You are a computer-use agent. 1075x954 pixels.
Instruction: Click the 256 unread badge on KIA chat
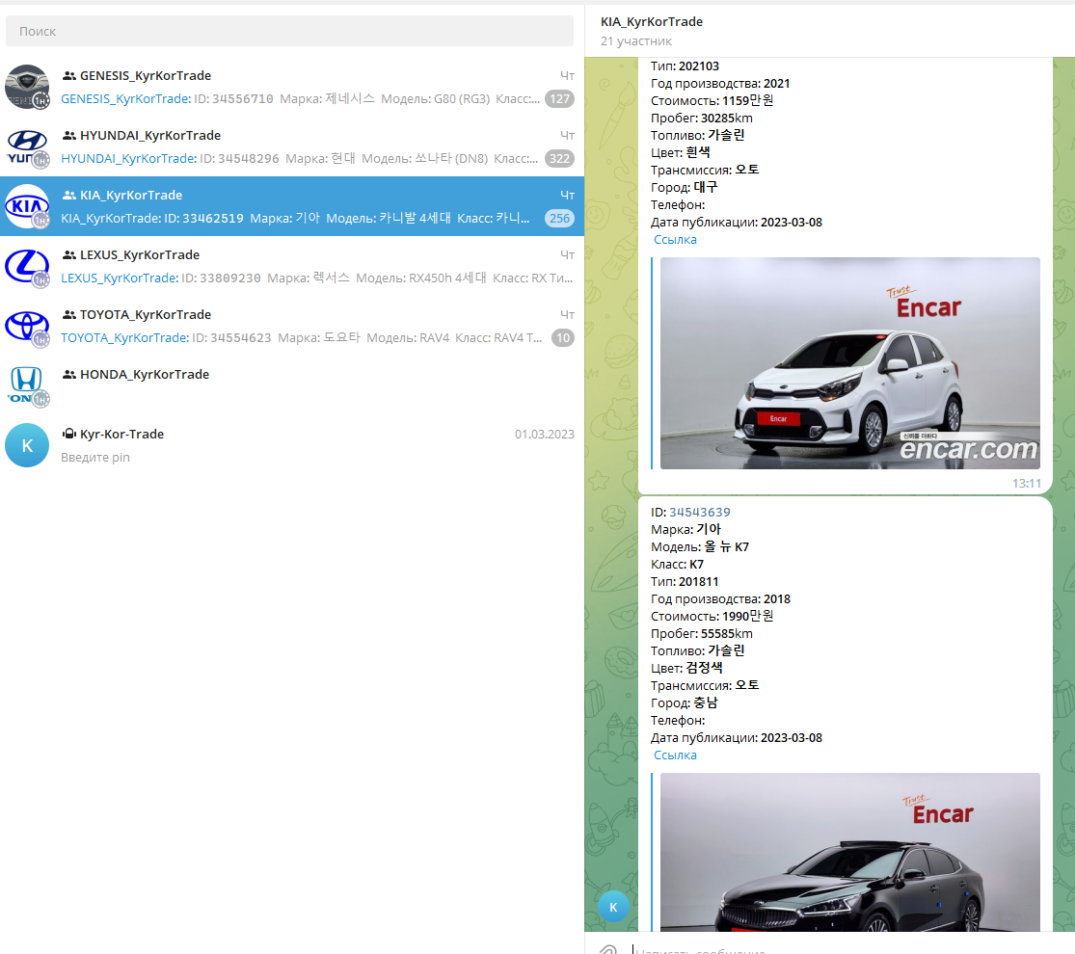559,218
